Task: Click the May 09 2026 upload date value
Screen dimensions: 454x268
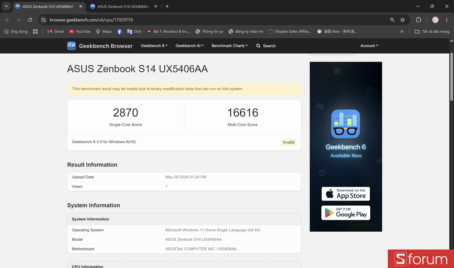Action: coord(186,177)
